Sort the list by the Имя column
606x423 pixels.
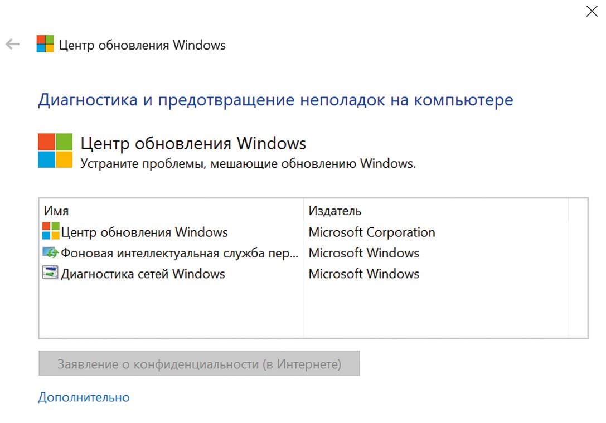point(56,211)
